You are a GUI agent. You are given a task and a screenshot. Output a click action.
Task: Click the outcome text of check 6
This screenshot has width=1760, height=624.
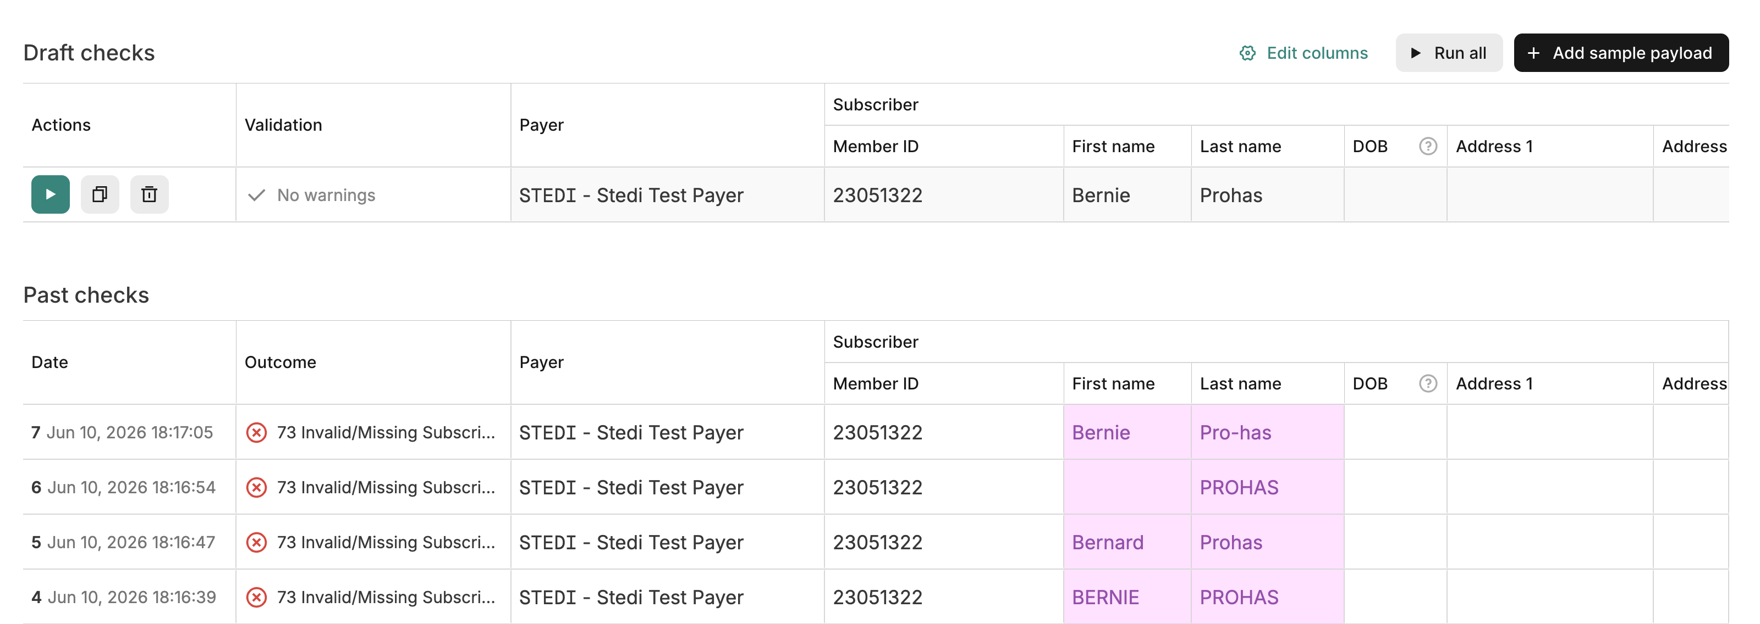(386, 487)
